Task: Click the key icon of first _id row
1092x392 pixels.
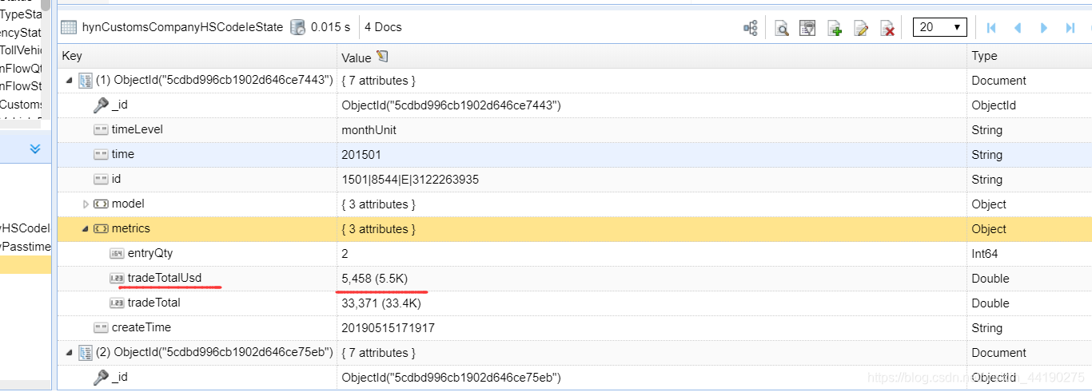Action: click(x=101, y=105)
